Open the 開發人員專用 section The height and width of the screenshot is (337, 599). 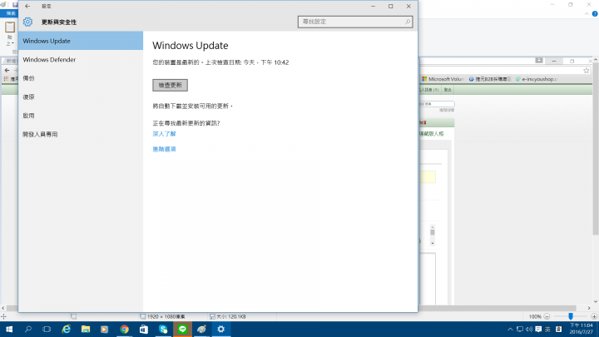tap(81, 135)
